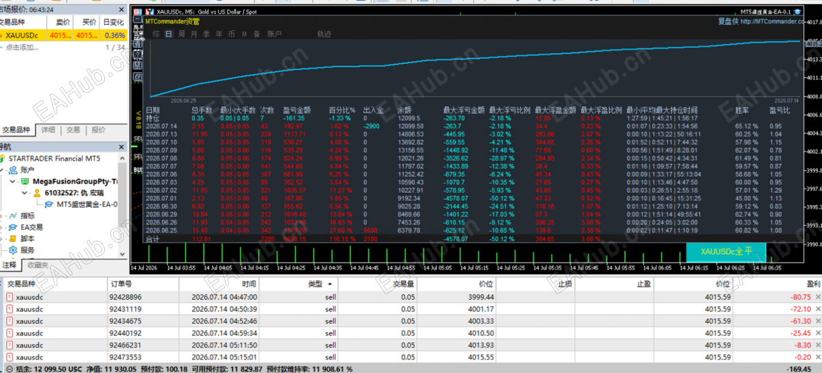822x373 pixels.
Task: Click the 脚本 scripts icon
Action: pyautogui.click(x=13, y=239)
